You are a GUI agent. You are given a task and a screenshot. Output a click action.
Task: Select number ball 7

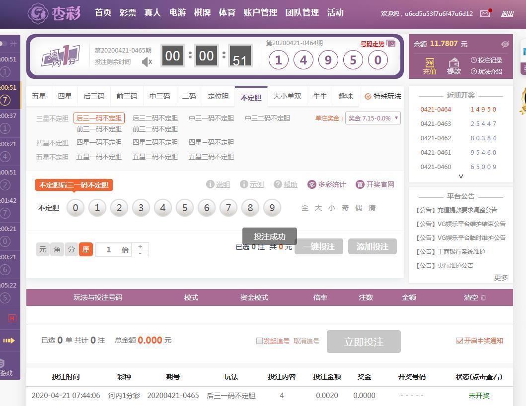point(228,208)
